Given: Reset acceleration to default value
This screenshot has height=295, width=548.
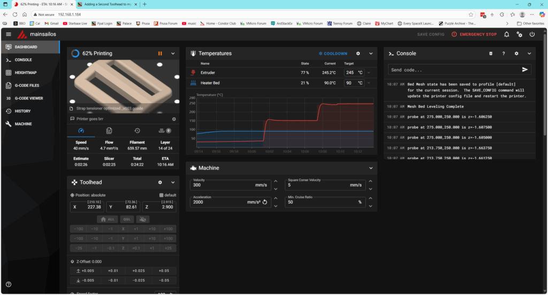Looking at the screenshot, I should click(x=265, y=202).
